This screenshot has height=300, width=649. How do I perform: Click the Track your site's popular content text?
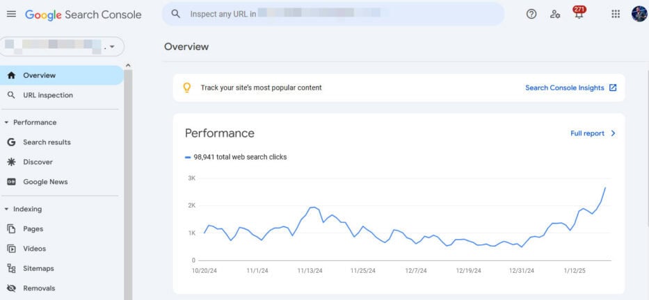point(261,87)
